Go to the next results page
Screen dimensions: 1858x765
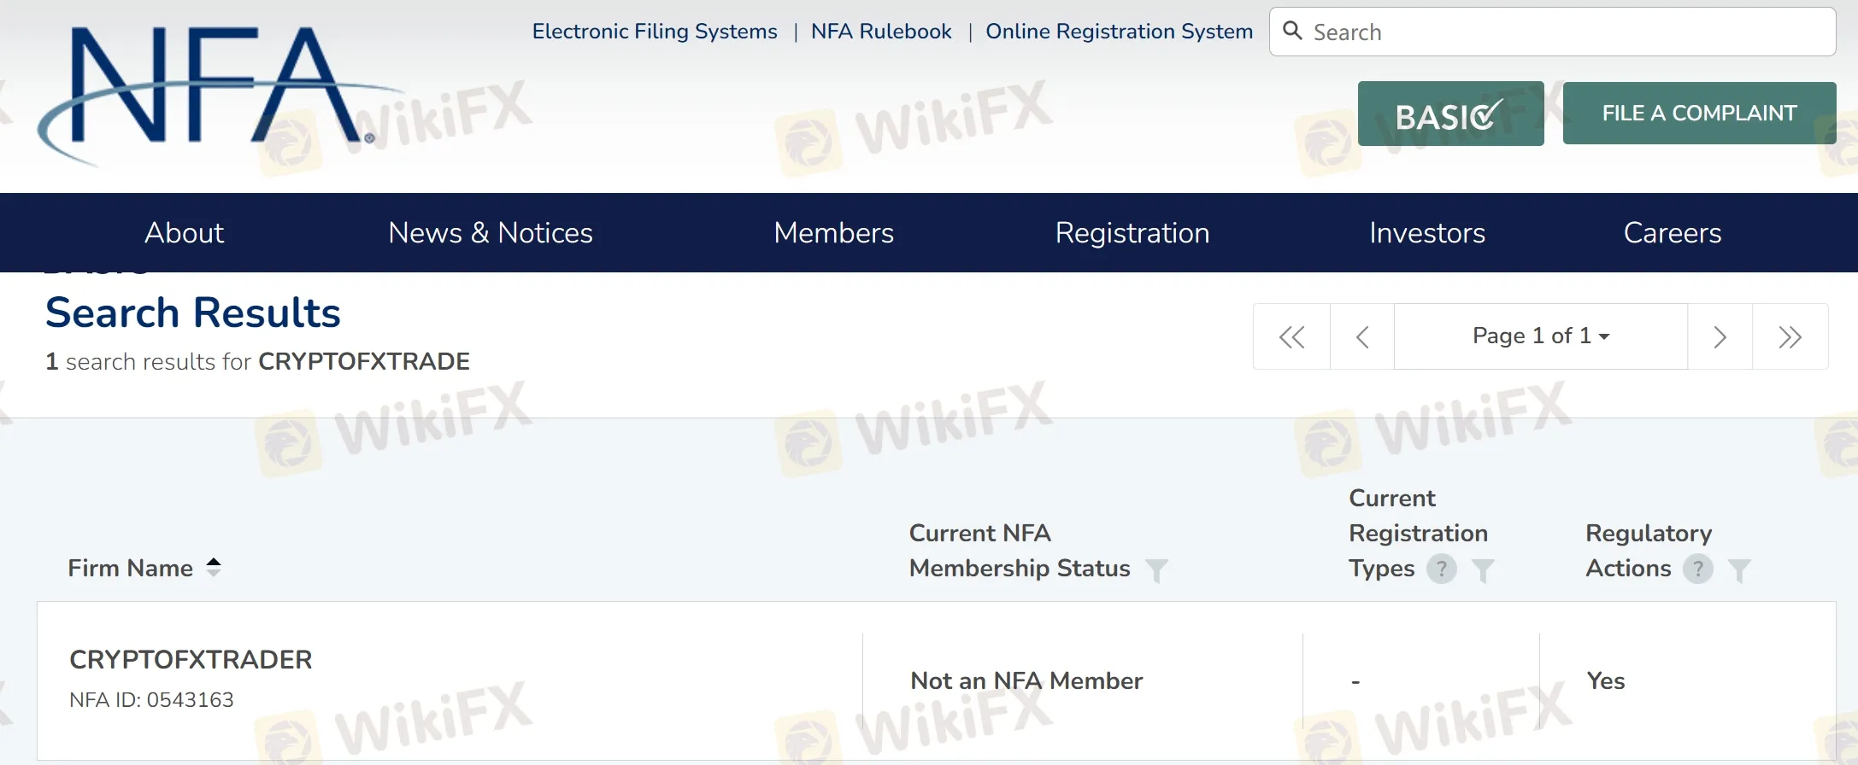pyautogui.click(x=1720, y=336)
